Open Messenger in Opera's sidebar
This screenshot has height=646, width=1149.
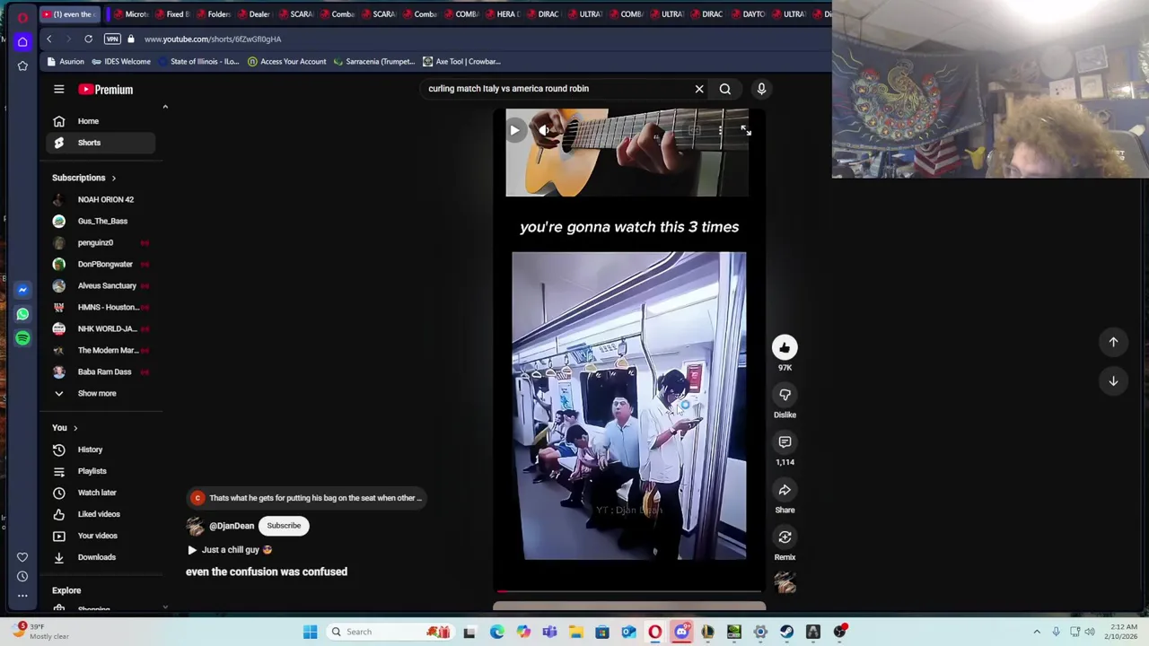[x=22, y=290]
